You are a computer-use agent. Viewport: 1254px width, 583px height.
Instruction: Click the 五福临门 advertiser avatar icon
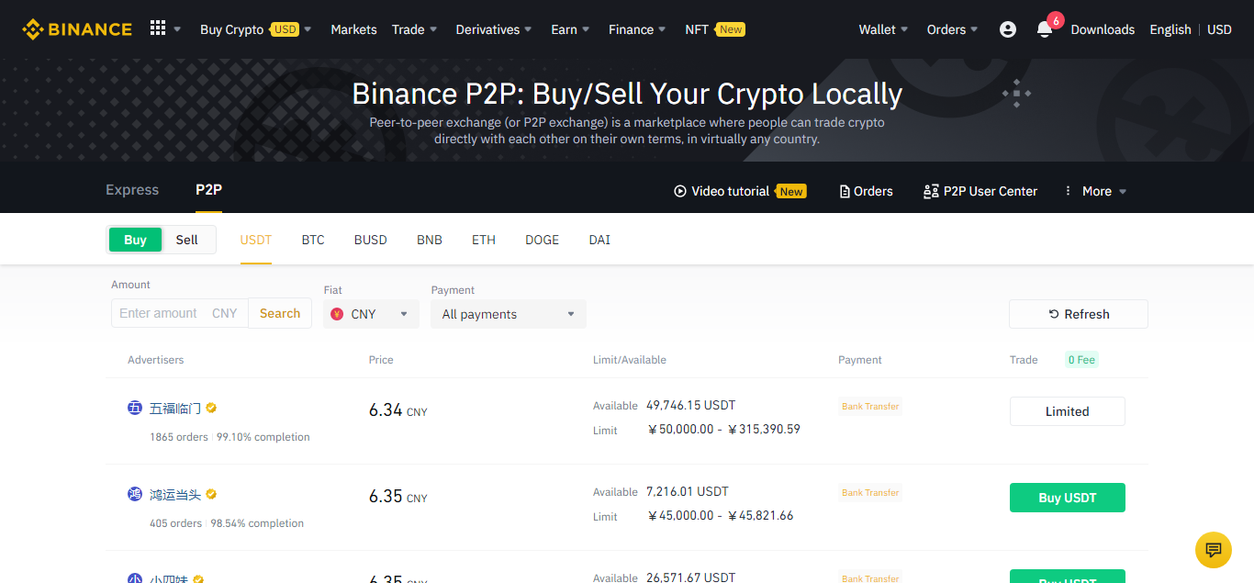pyautogui.click(x=135, y=408)
